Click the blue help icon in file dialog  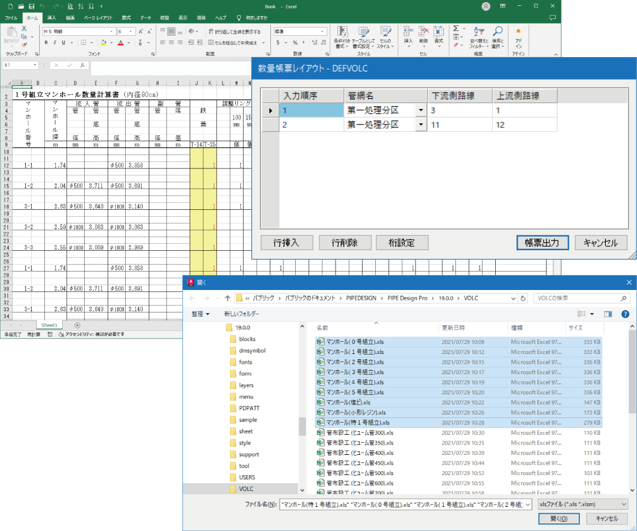pyautogui.click(x=625, y=314)
